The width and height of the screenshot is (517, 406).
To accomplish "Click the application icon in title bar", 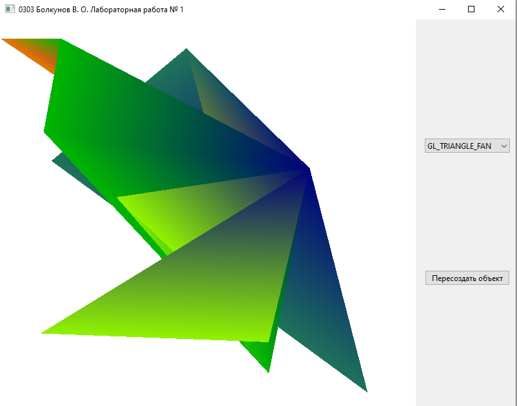I will (10, 9).
